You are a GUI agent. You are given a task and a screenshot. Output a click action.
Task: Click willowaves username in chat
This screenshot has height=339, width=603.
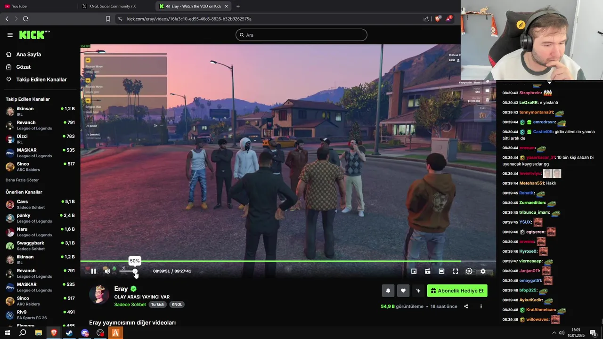click(537, 320)
